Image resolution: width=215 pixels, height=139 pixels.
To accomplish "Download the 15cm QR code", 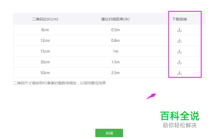I will 179,52.
